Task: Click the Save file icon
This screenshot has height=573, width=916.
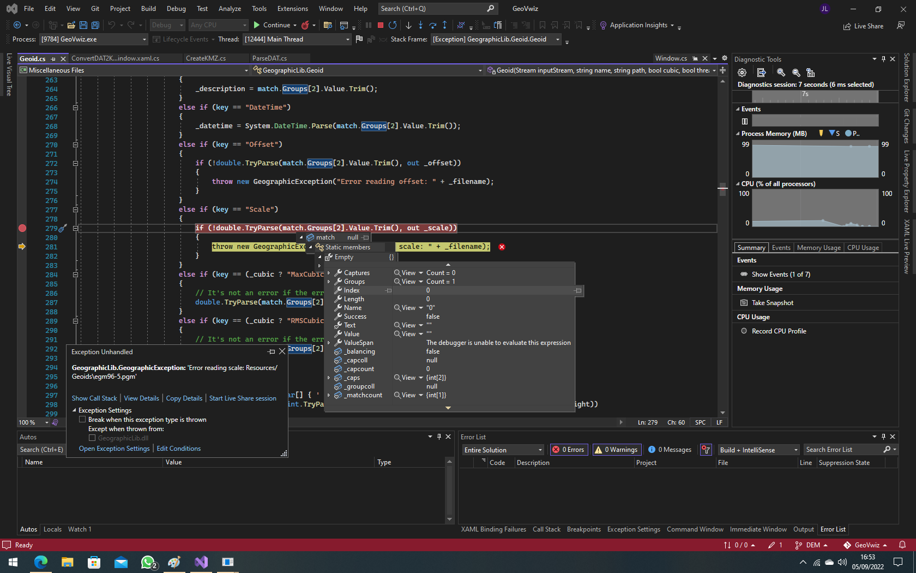Action: [x=83, y=25]
